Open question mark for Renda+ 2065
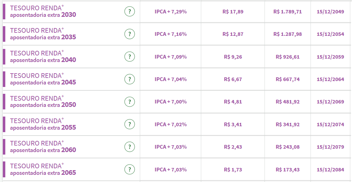 tap(130, 170)
